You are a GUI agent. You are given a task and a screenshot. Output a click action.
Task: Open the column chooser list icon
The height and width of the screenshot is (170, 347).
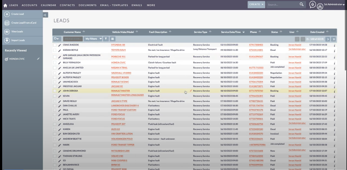pyautogui.click(x=113, y=39)
